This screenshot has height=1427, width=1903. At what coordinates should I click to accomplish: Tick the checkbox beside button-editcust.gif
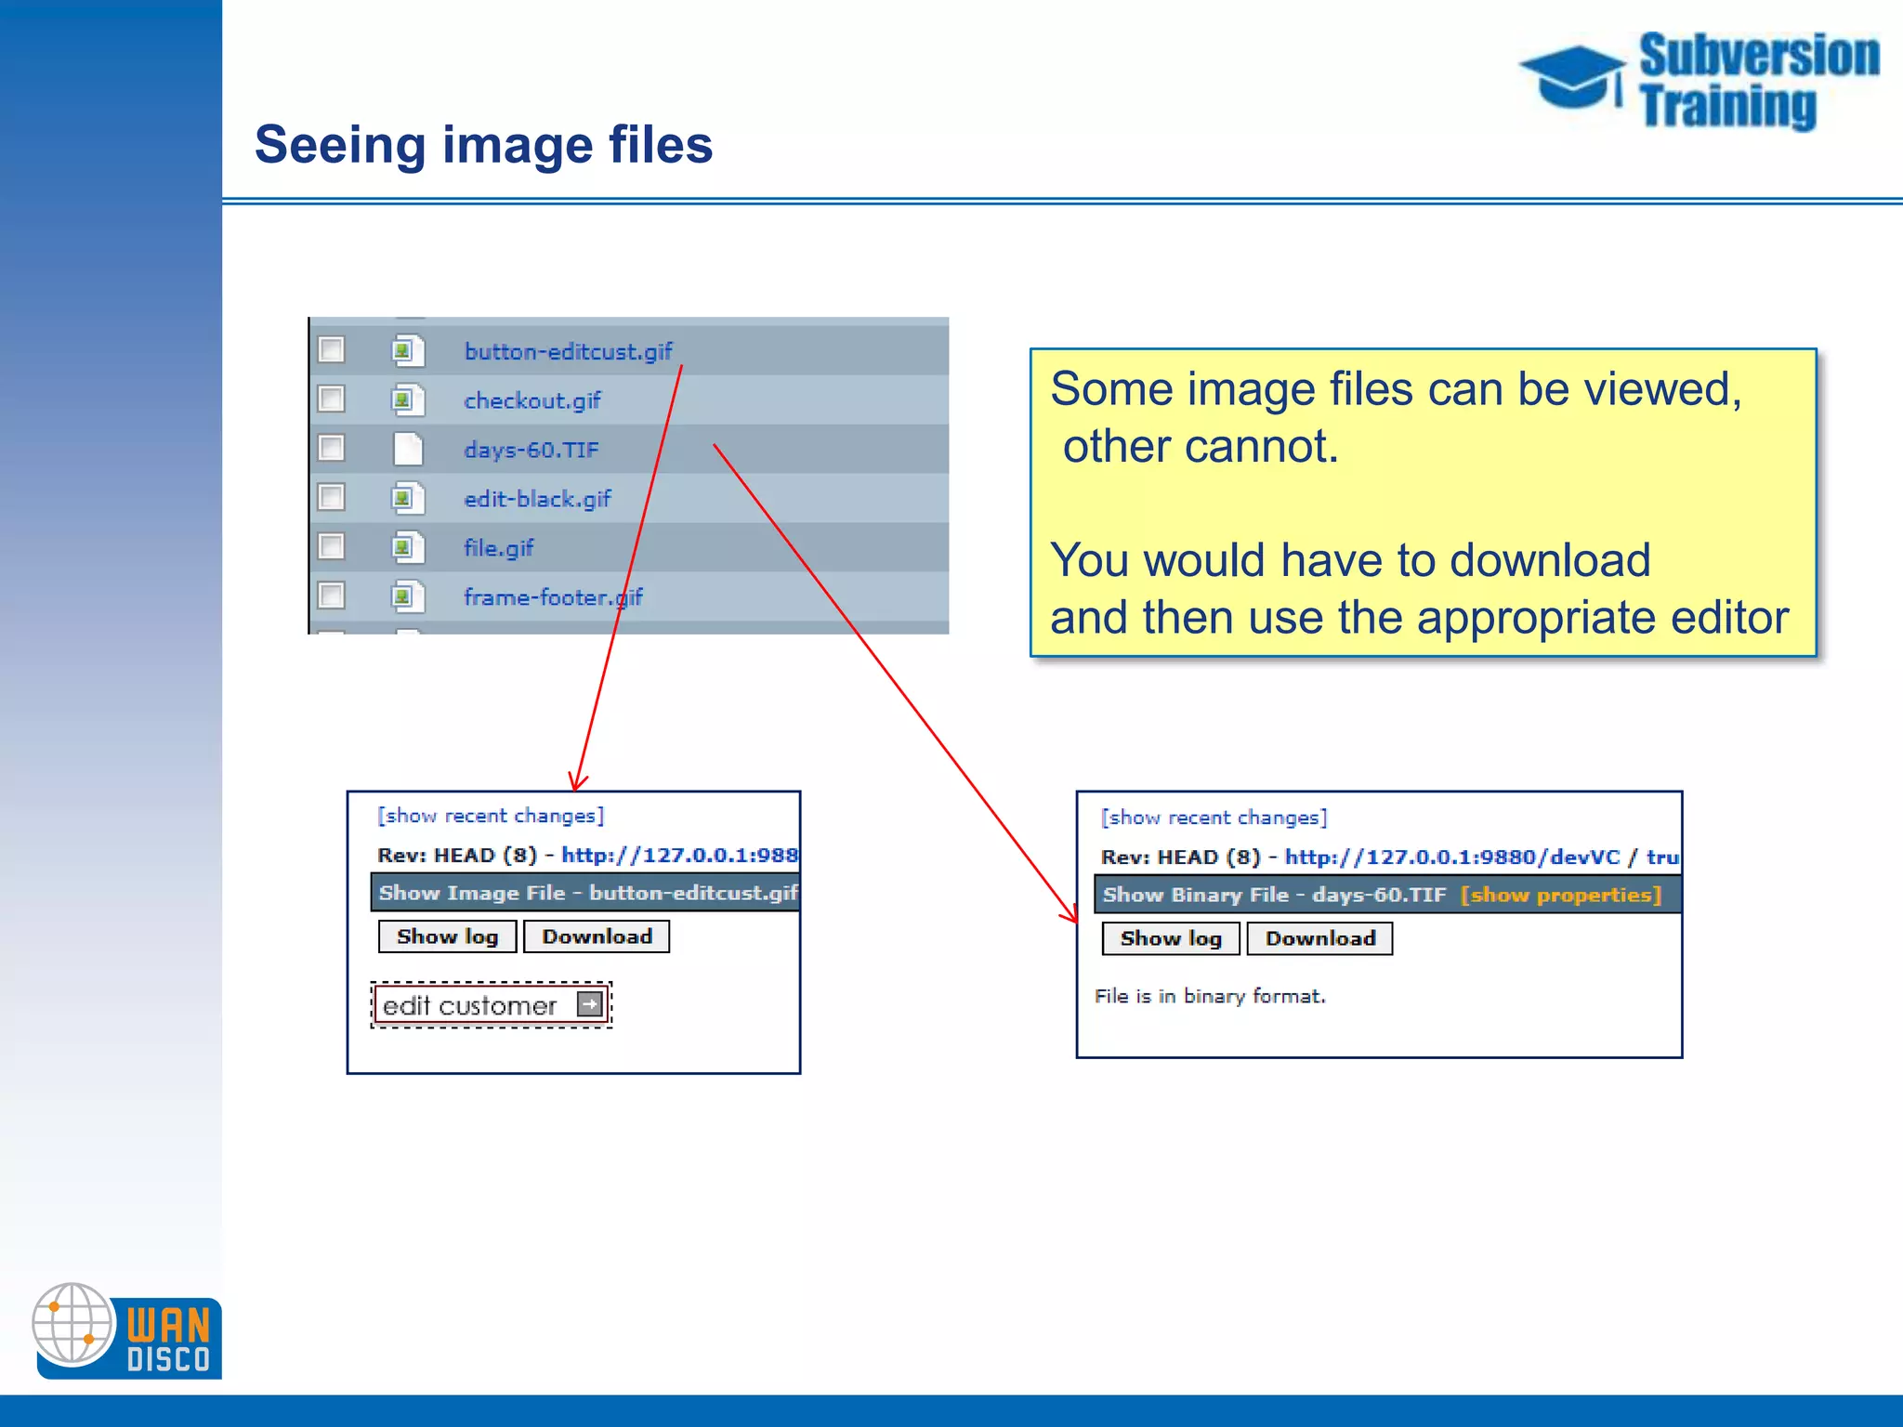coord(331,349)
